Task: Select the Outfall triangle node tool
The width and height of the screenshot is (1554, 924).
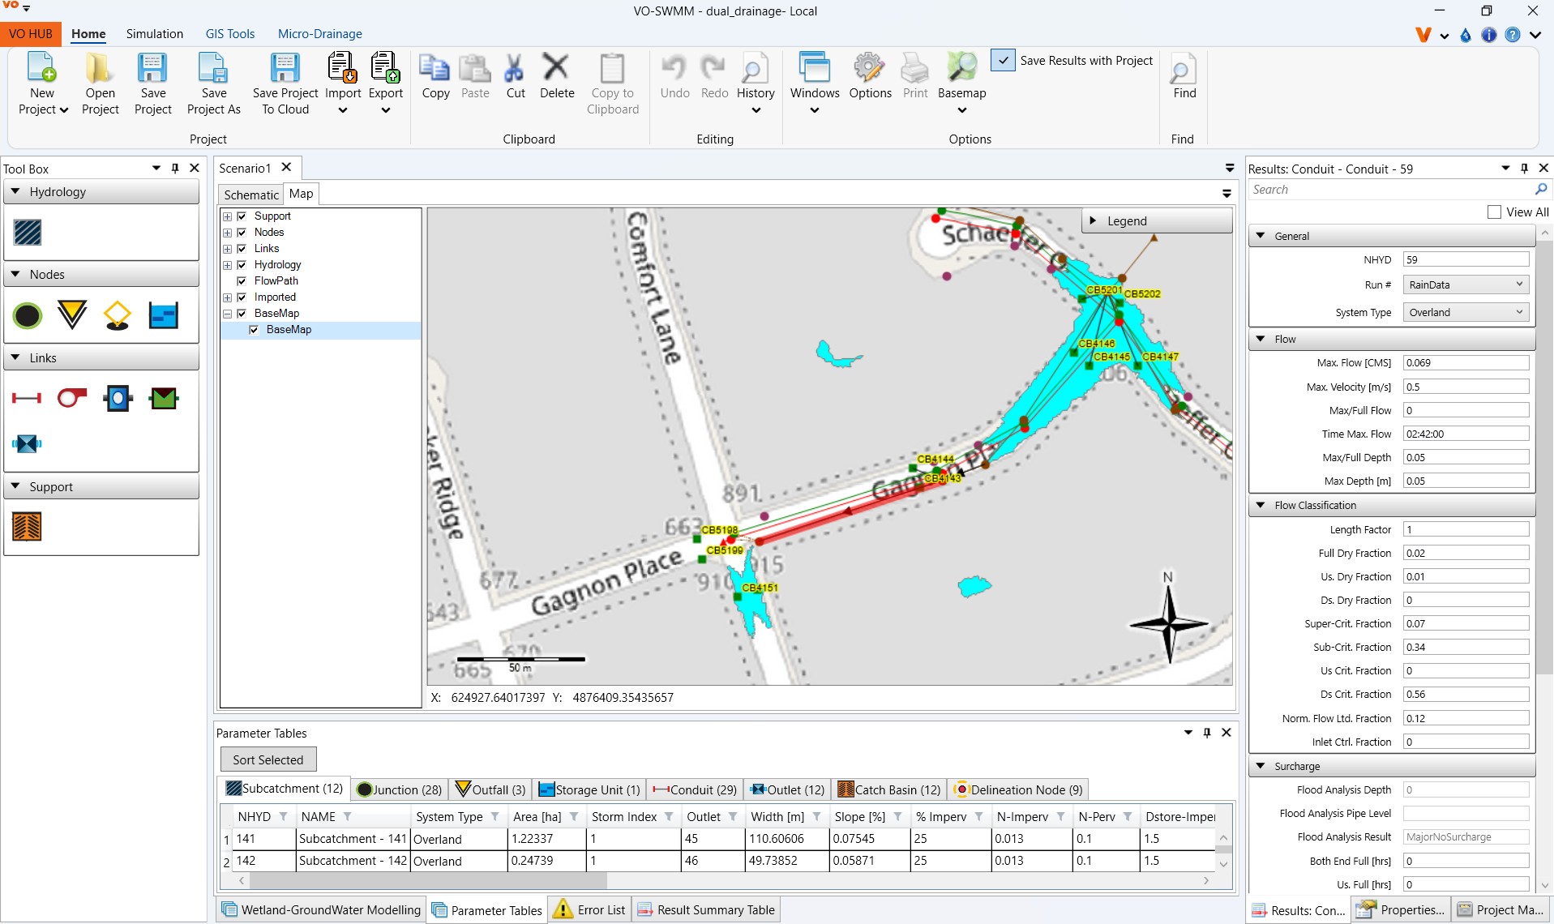Action: 72,314
